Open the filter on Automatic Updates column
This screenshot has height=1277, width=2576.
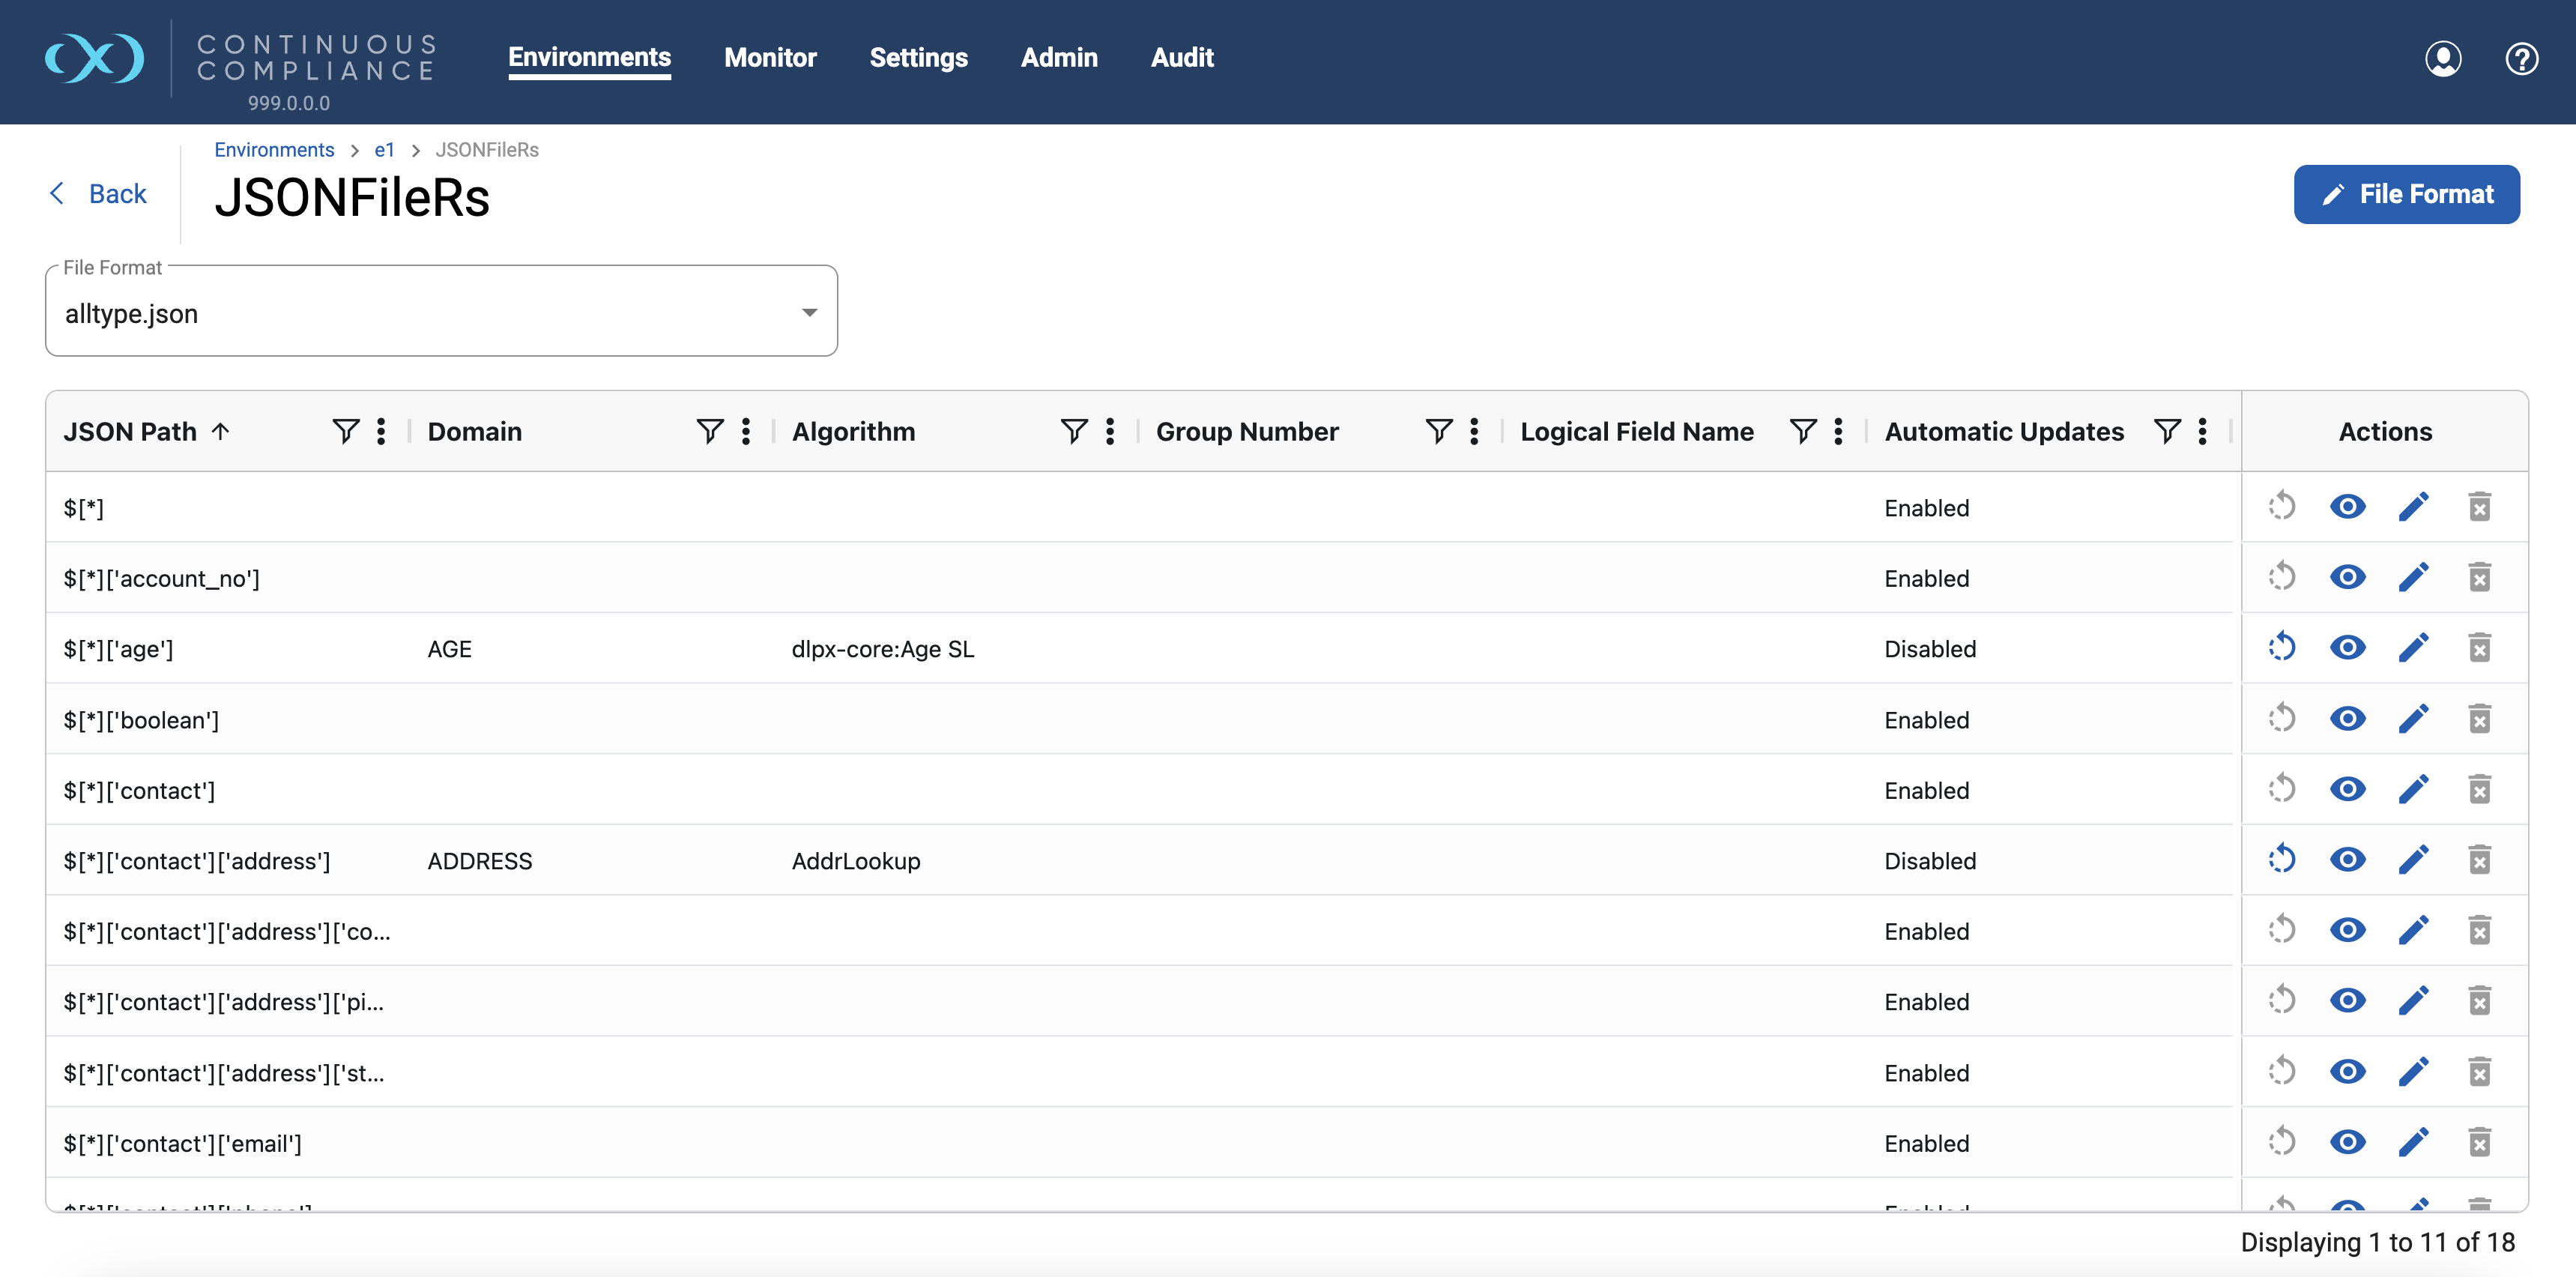pyautogui.click(x=2166, y=431)
